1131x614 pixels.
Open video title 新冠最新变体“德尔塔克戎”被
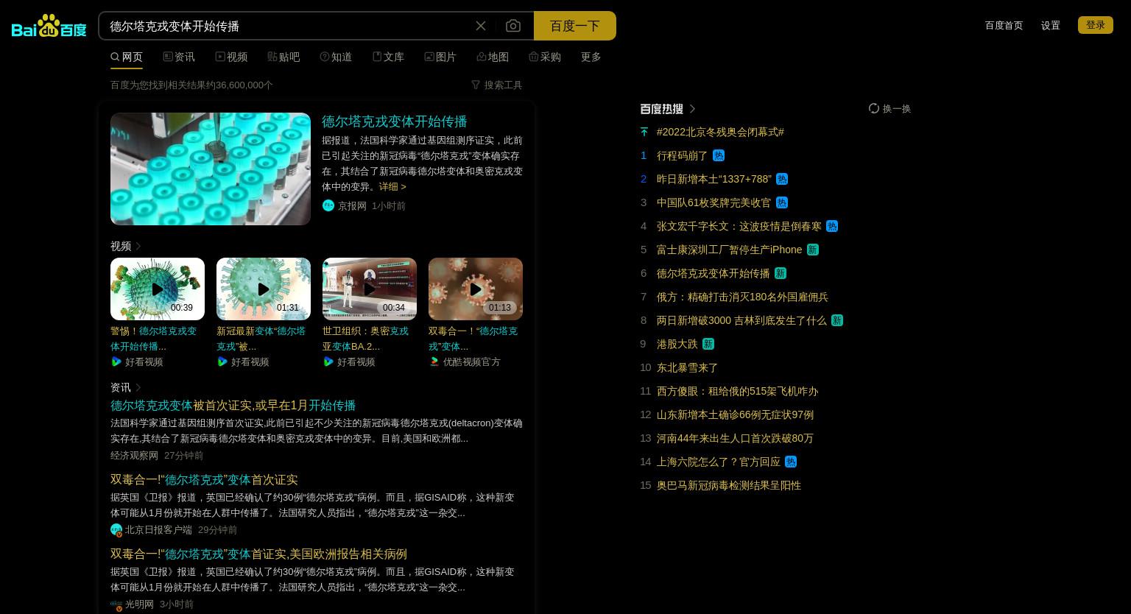pos(261,339)
